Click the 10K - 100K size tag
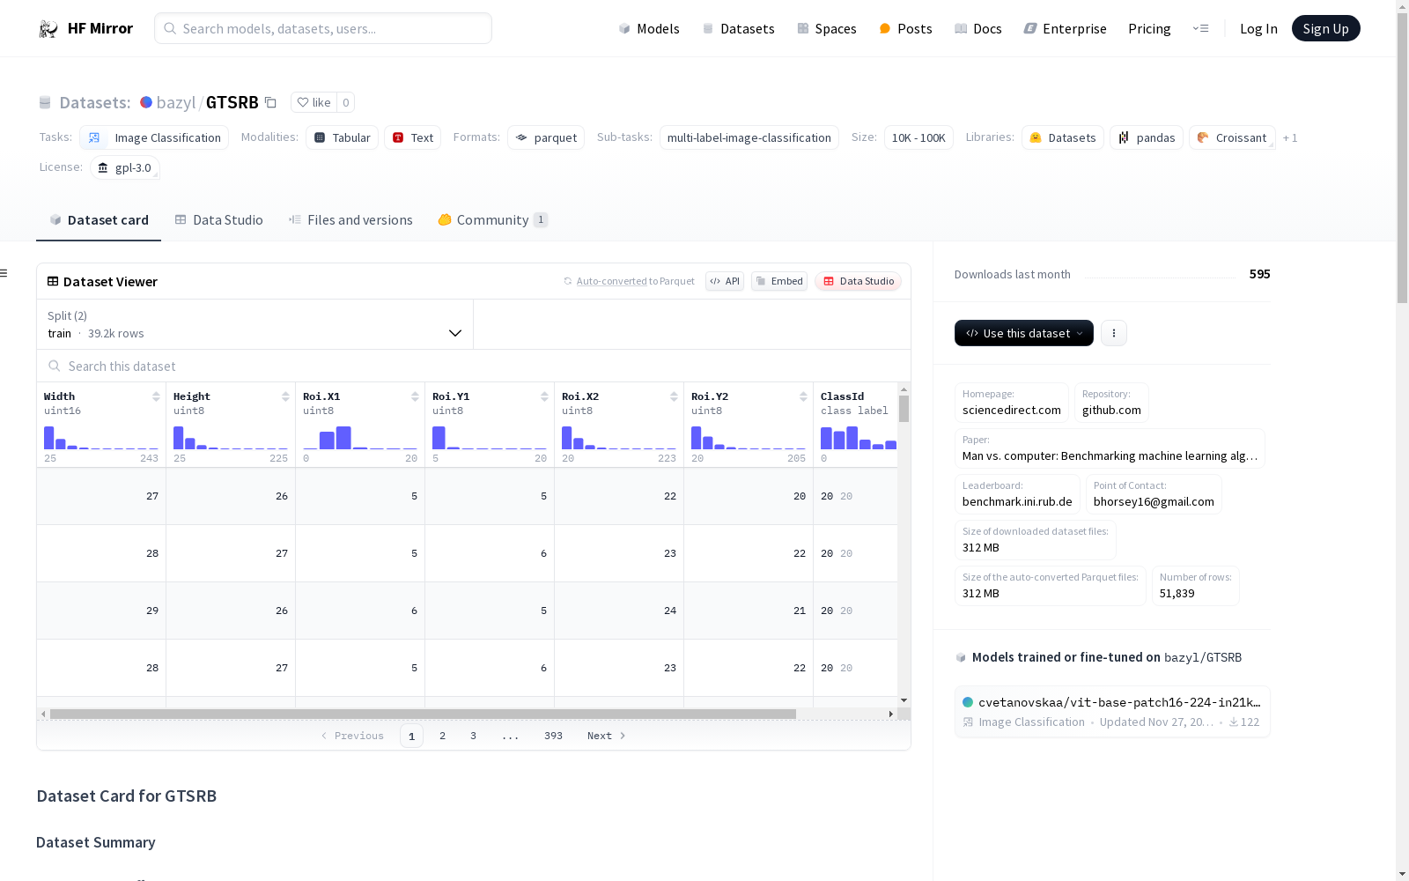1409x881 pixels. 918,137
